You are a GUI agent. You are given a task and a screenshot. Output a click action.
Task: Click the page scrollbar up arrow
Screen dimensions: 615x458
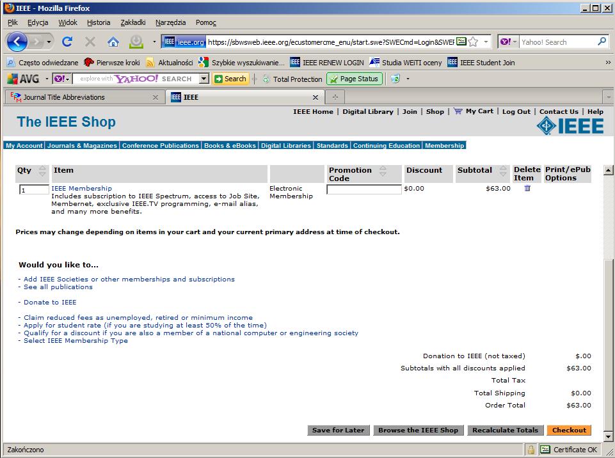point(608,170)
